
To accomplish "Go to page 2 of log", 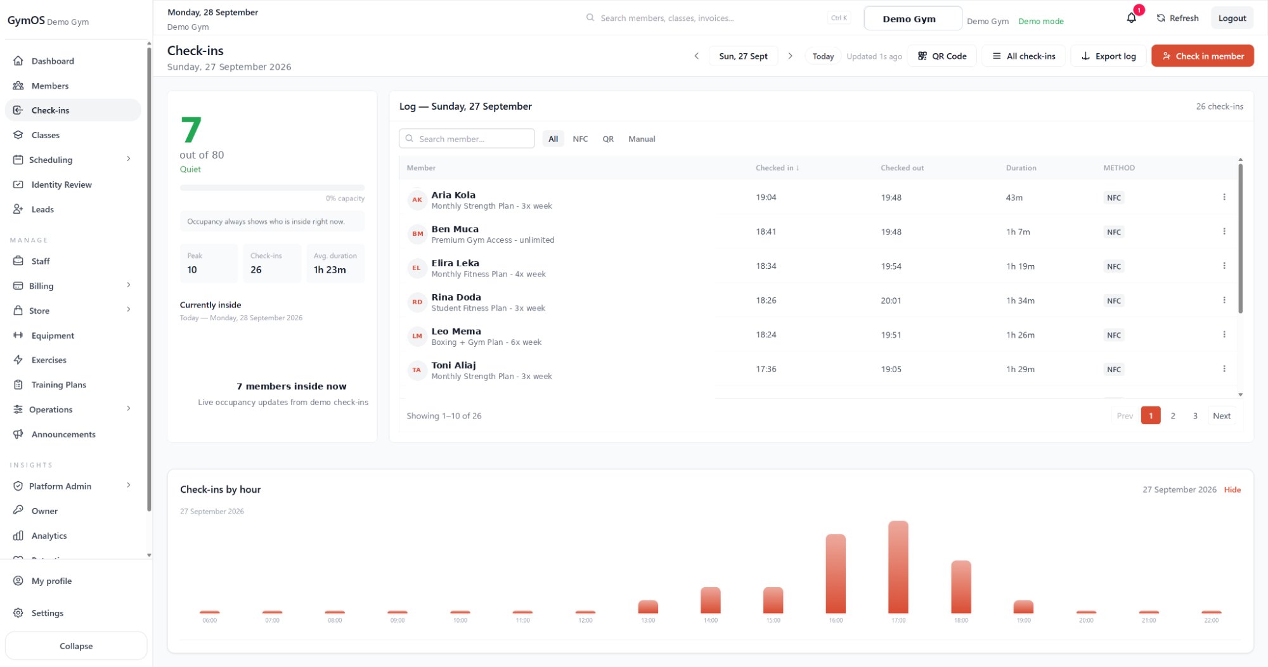I will (1173, 416).
